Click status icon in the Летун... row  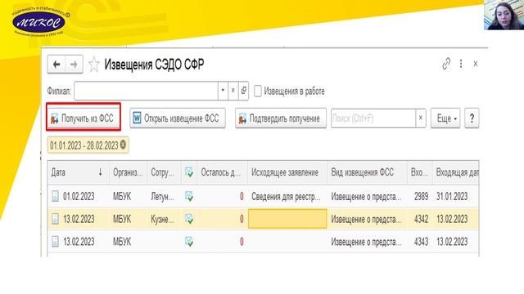click(189, 197)
